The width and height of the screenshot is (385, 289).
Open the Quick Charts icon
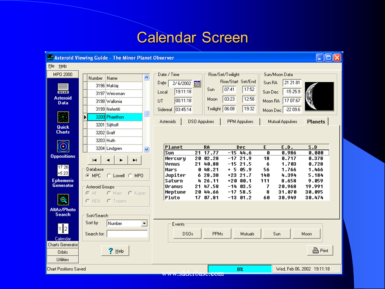pyautogui.click(x=63, y=117)
